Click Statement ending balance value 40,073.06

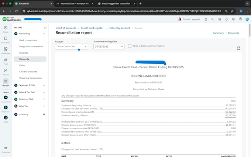[230, 115]
